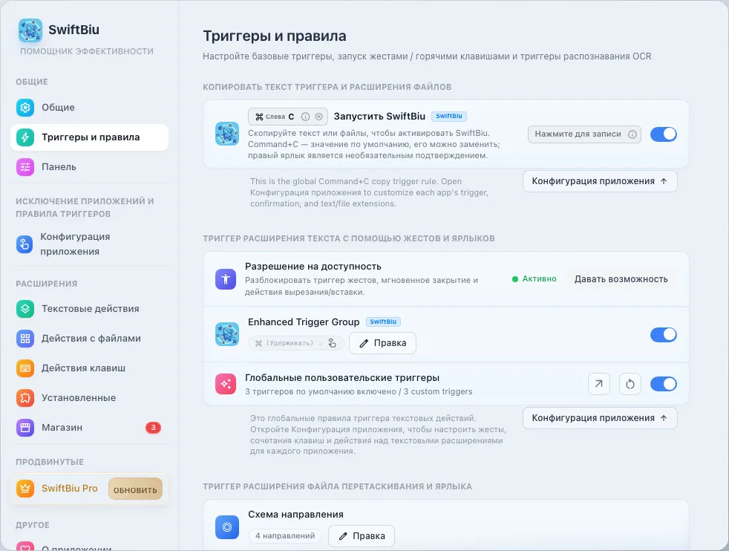Click the SwiftBiu icon beside Запустить SwiftBiu
Screen dimensions: 729x551
(227, 134)
